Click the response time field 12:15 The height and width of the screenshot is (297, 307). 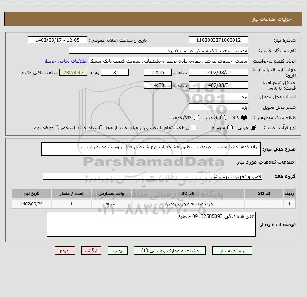(158, 72)
